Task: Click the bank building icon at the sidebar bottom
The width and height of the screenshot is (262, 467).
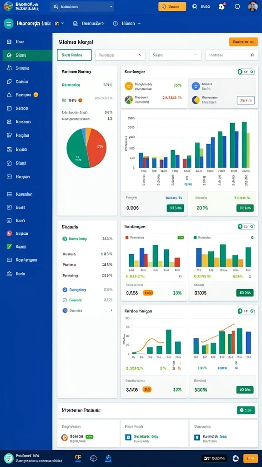Action: click(x=9, y=274)
